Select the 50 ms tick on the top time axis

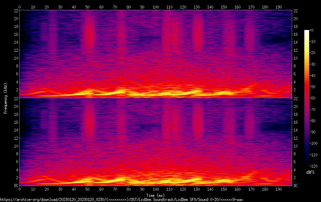coord(88,7)
